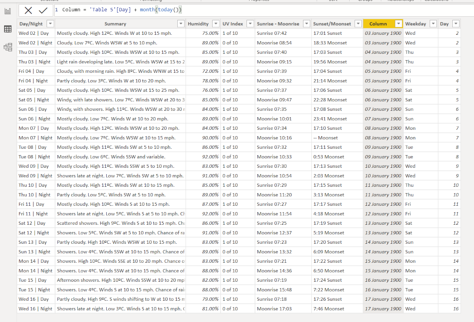Image resolution: width=474 pixels, height=322 pixels.
Task: Cancel the formula with the X icon
Action: (28, 10)
